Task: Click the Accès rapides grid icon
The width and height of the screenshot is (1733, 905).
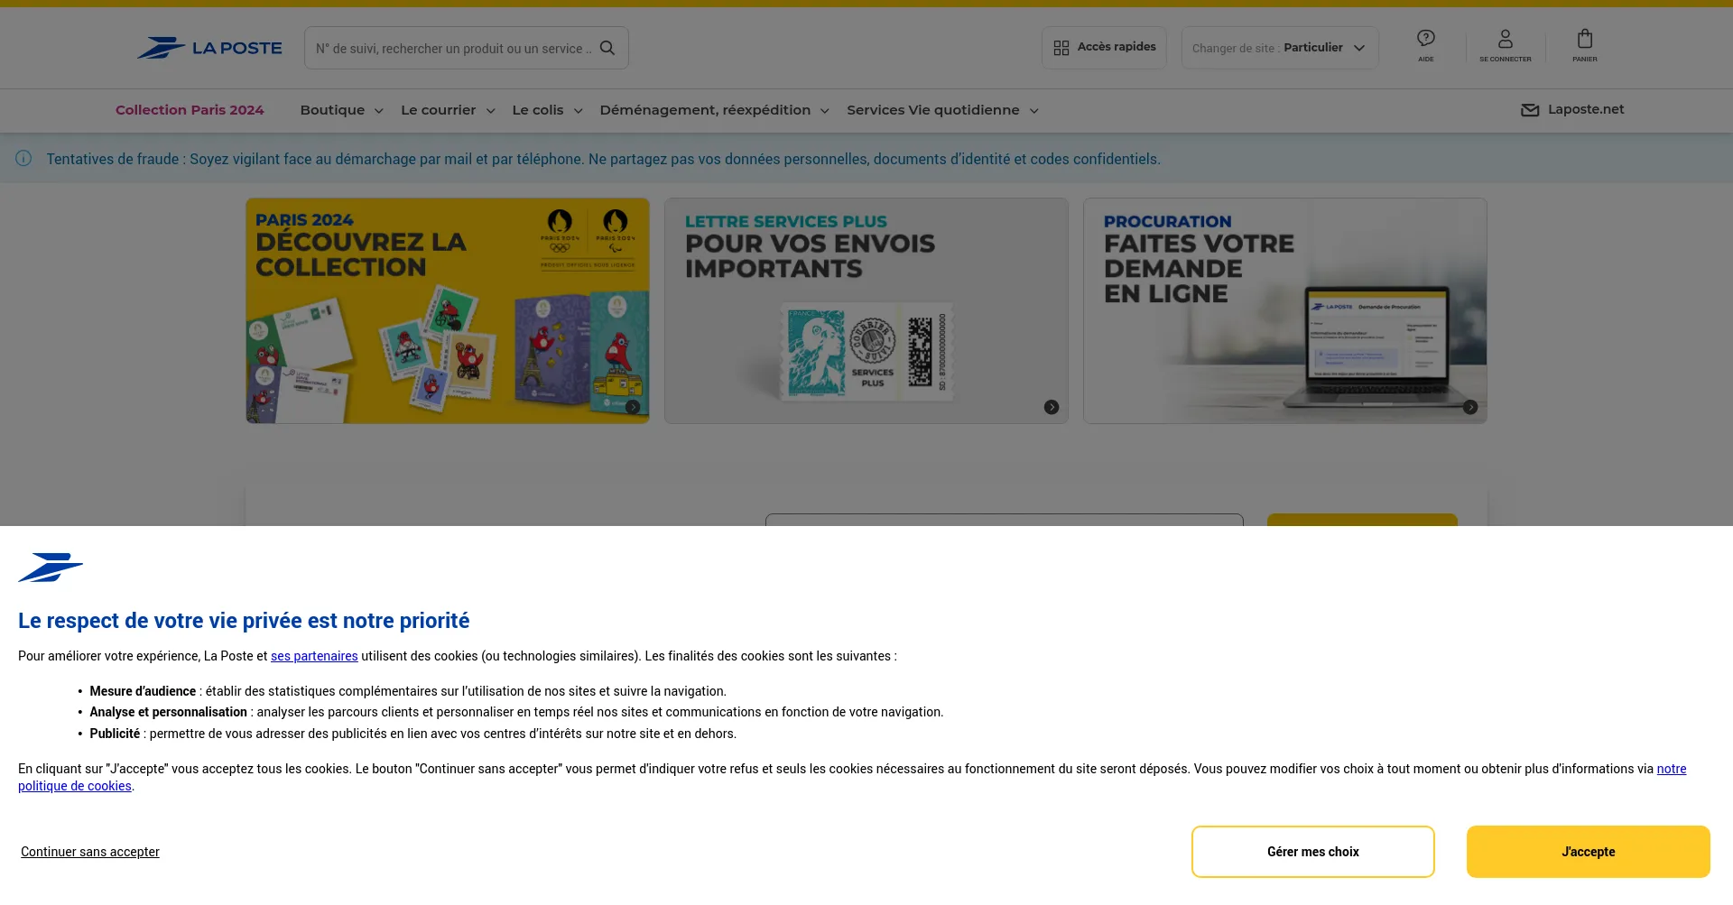Action: click(1061, 48)
